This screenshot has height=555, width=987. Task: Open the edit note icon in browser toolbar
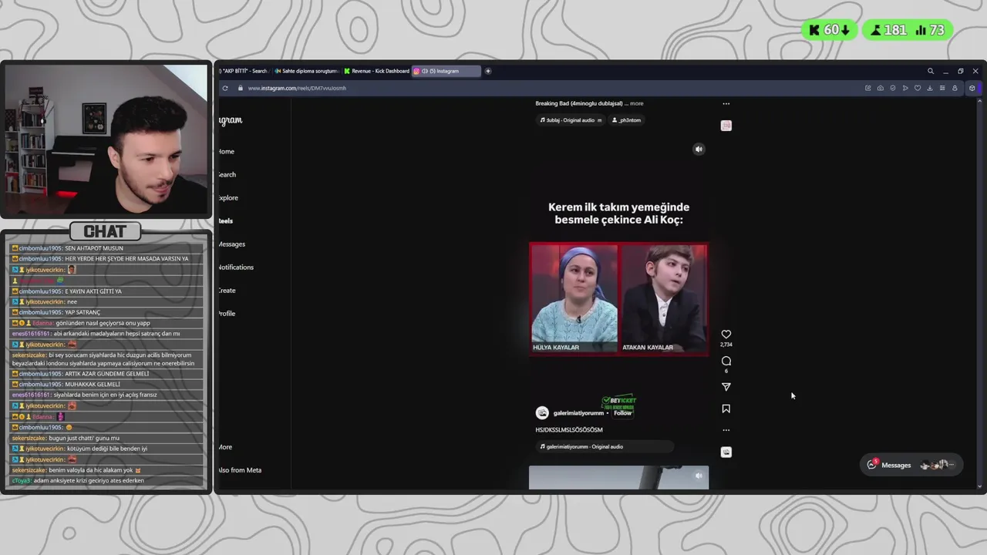tap(868, 88)
